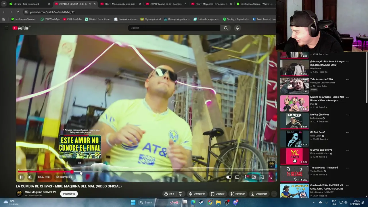
Task: Switch to theater mode in the player
Action: click(254, 177)
